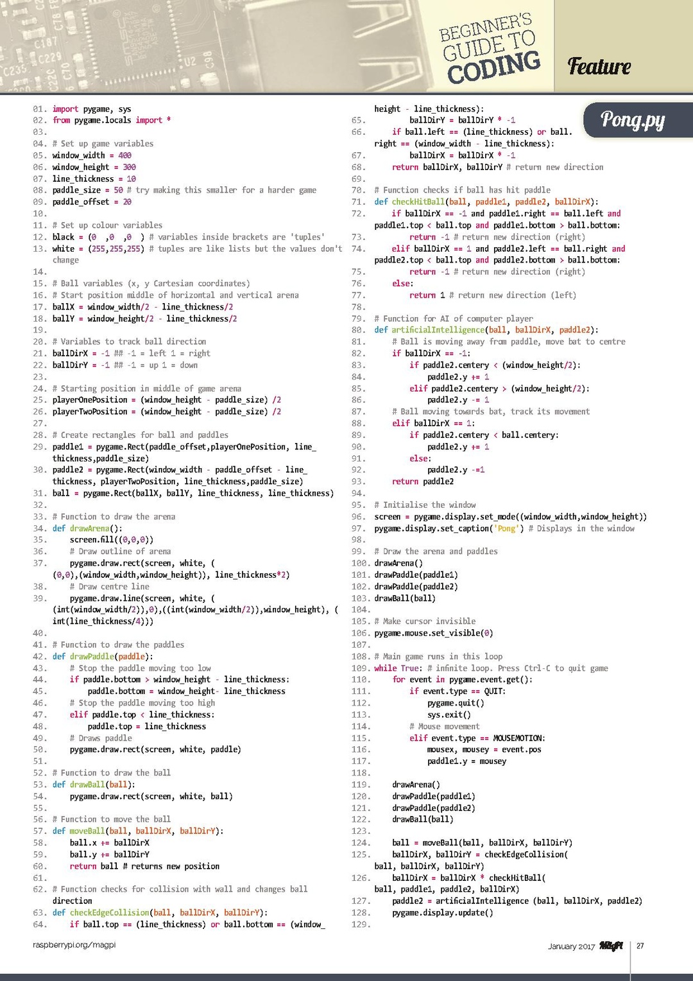This screenshot has height=981, width=693.
Task: Click the 'import pygame, sys' code line
Action: 92,109
